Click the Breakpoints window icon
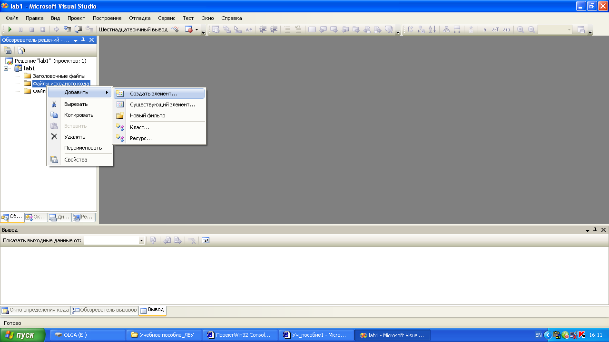 coord(189,29)
